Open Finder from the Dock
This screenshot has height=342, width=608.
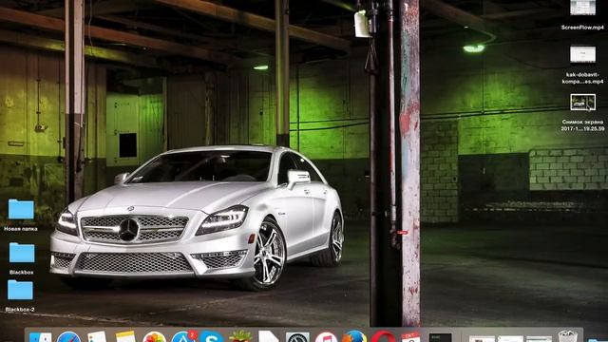[40, 337]
